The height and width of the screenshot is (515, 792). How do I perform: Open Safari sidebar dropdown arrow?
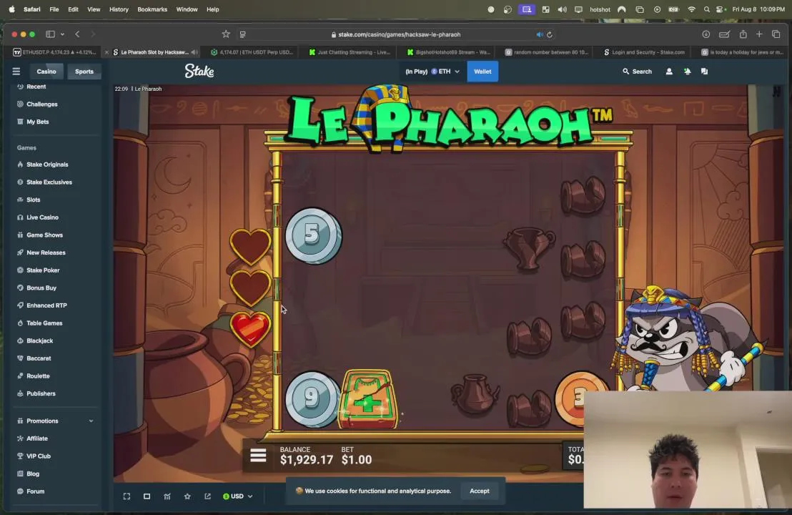(x=62, y=34)
